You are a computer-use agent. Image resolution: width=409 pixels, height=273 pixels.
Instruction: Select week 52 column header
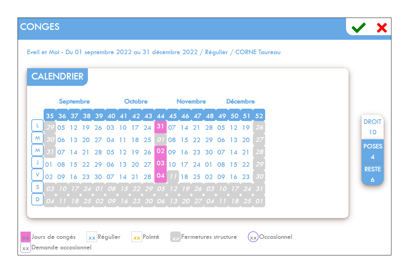[x=259, y=115]
